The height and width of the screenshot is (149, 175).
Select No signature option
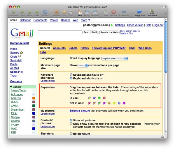point(71,133)
